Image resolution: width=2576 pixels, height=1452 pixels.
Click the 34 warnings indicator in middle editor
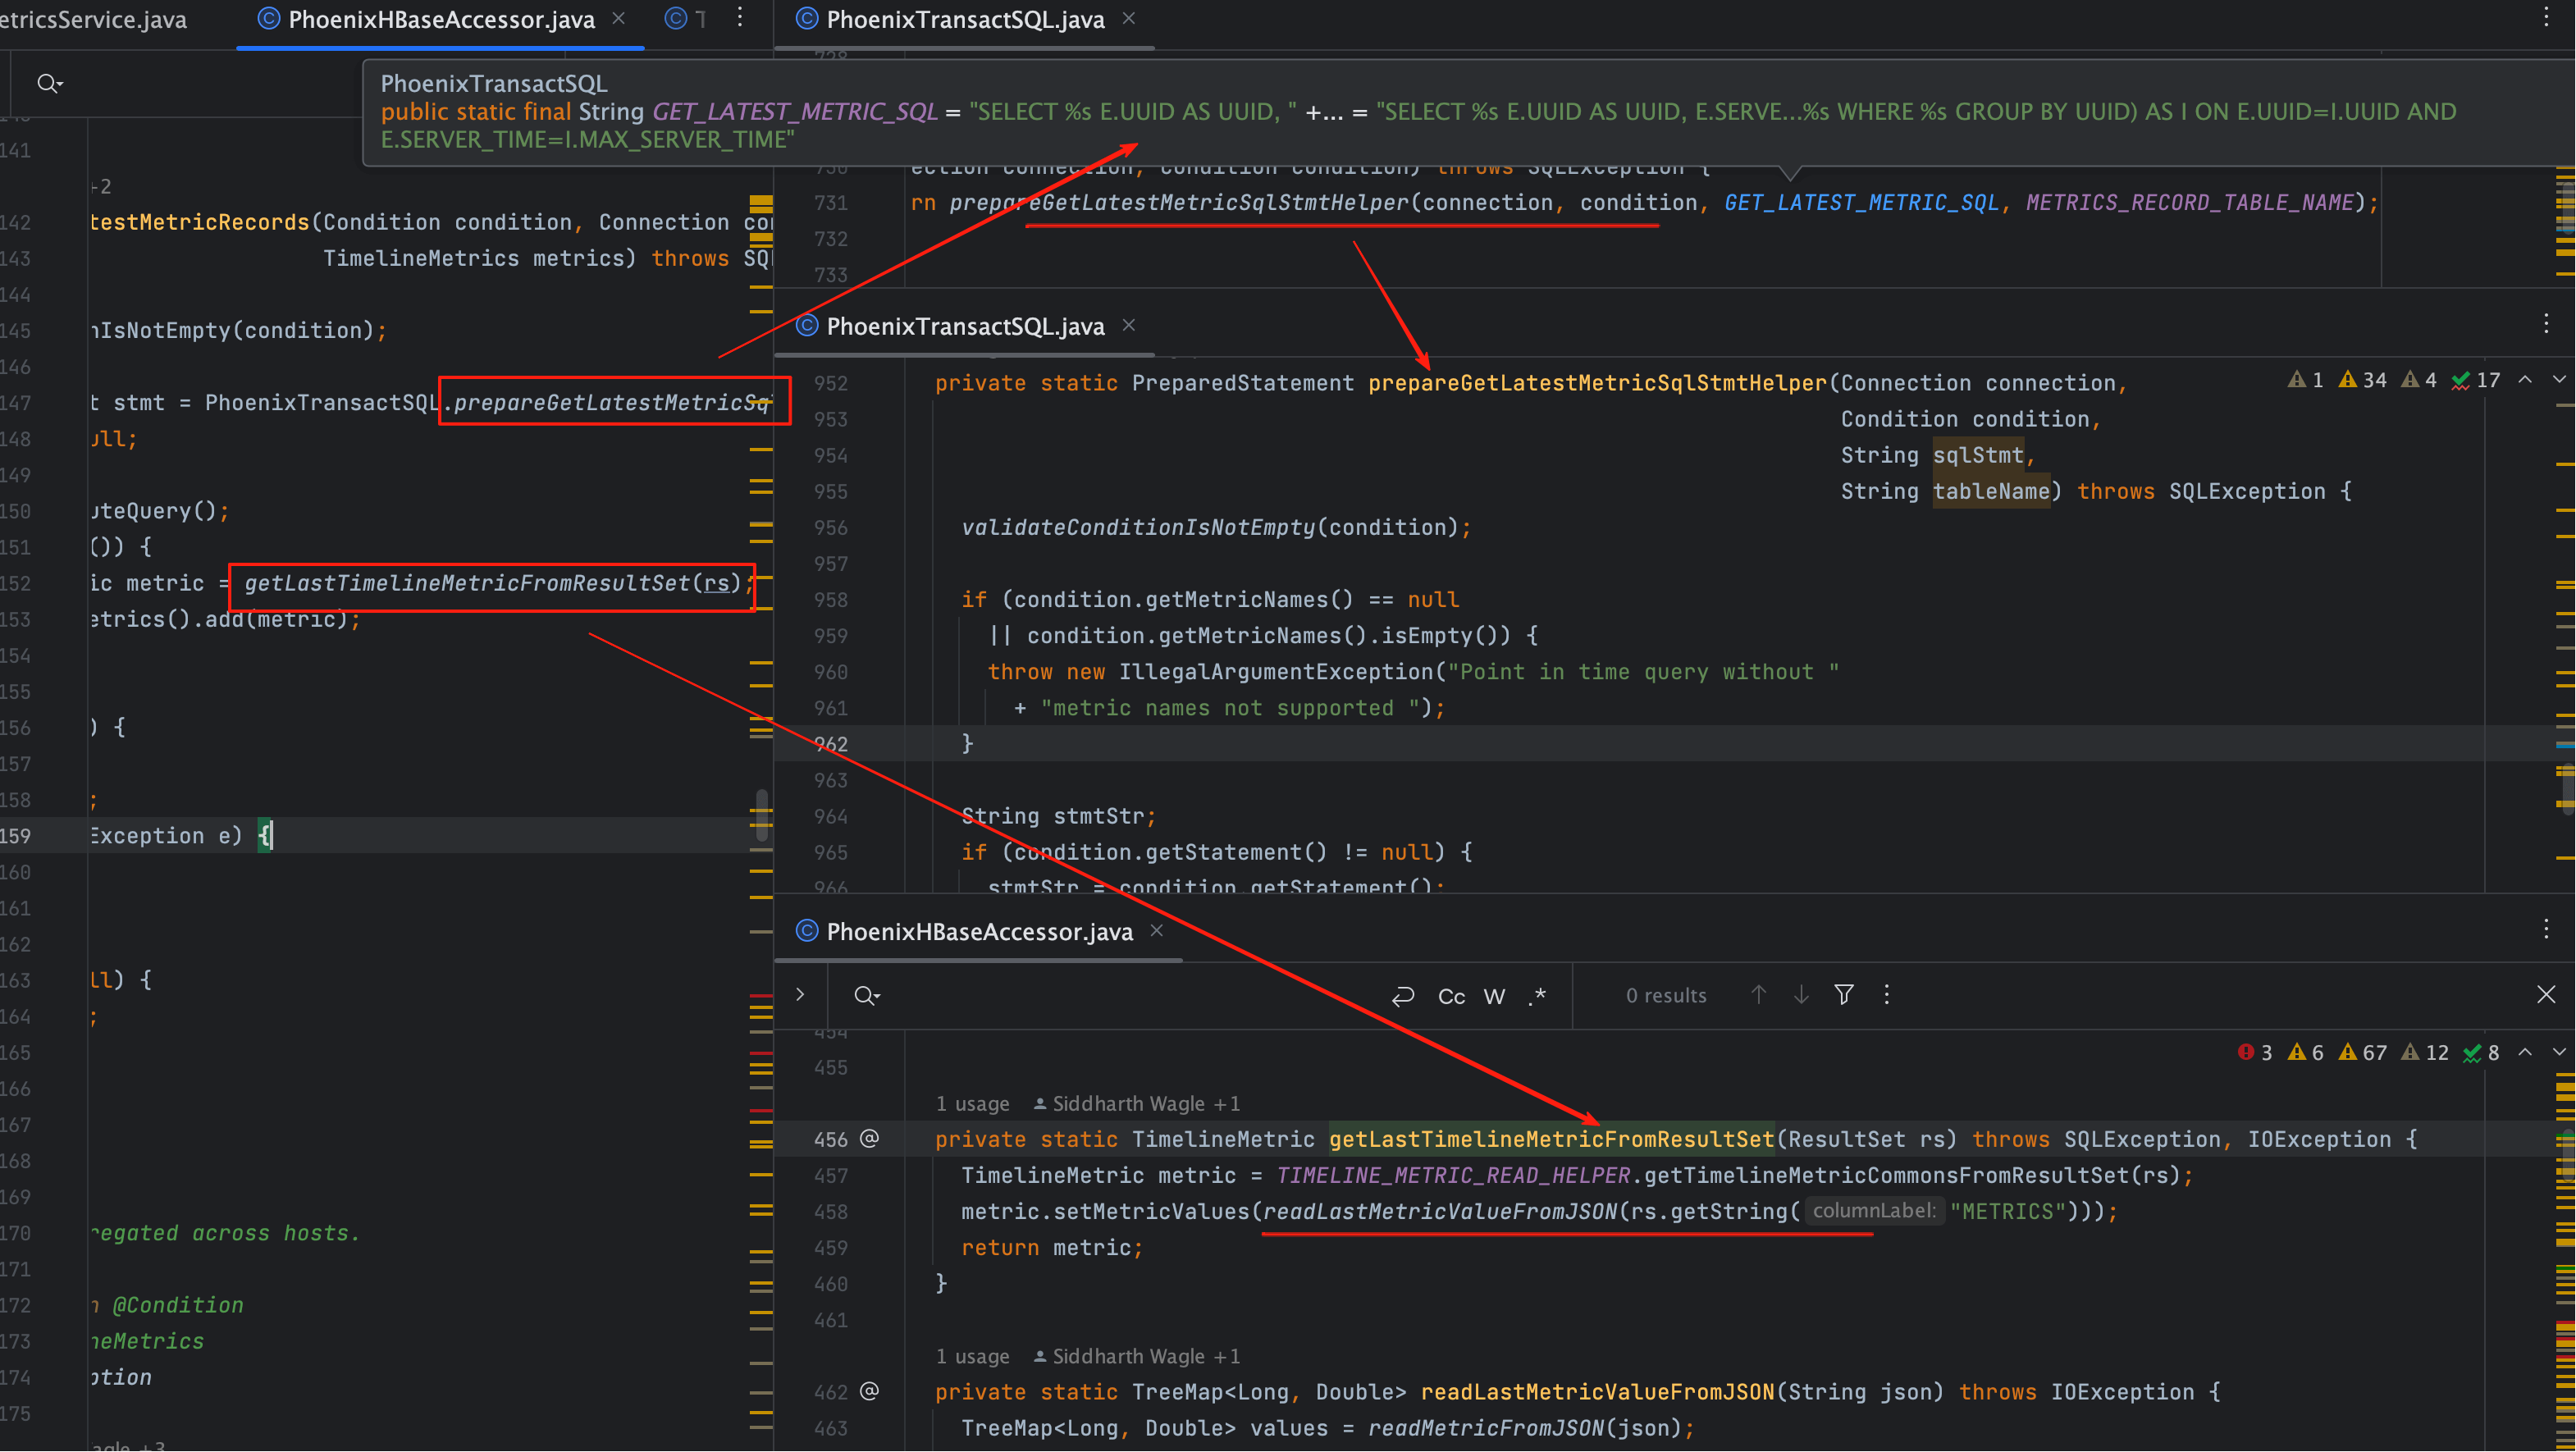coord(2362,380)
